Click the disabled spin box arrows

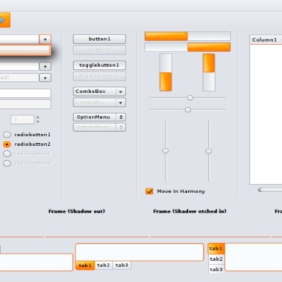[x=37, y=119]
